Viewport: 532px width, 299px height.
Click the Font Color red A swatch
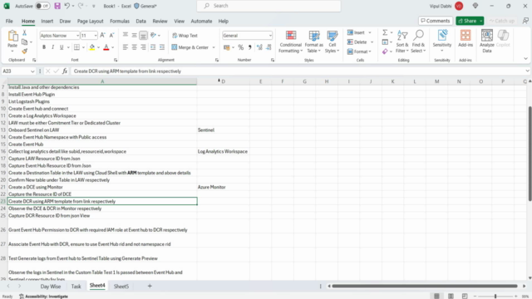[x=106, y=47]
